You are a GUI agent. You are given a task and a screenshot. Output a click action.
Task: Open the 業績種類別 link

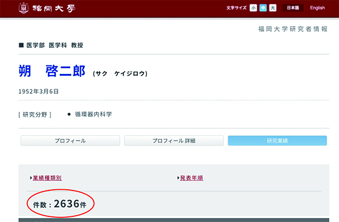point(47,178)
